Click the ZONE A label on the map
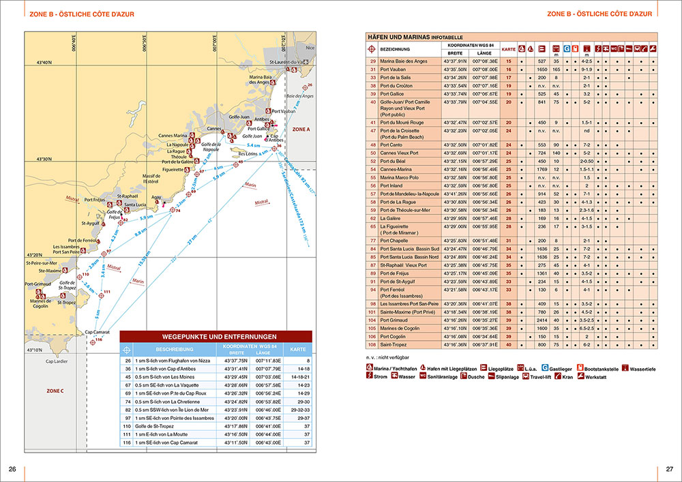 coord(300,128)
